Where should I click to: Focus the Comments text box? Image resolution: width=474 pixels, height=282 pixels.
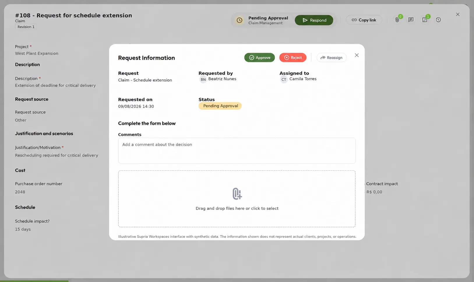(x=237, y=150)
